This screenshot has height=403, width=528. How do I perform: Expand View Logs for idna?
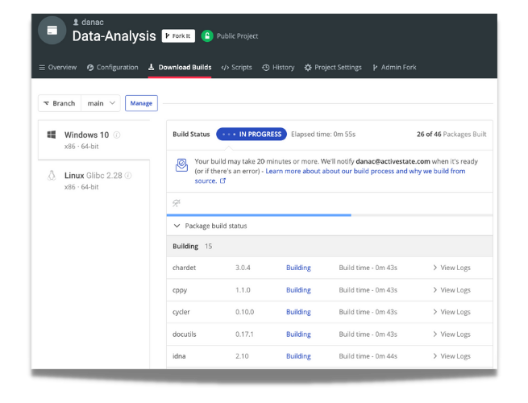click(x=451, y=356)
